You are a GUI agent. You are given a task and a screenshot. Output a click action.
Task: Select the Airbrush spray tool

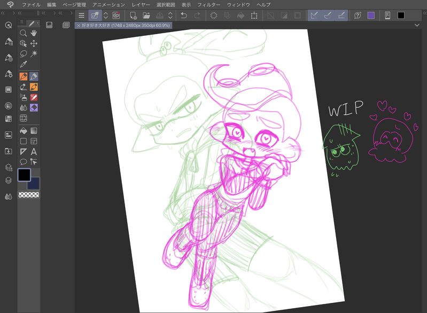click(24, 97)
